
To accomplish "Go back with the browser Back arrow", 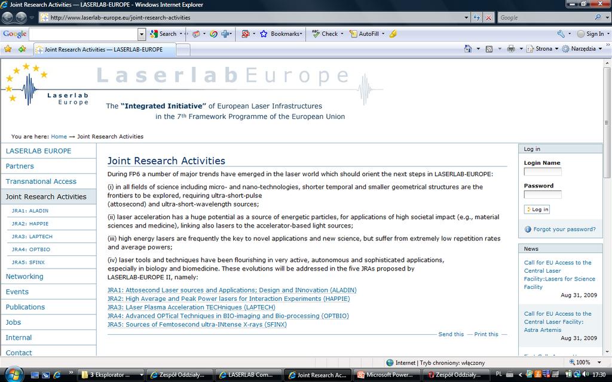I will (x=7, y=17).
